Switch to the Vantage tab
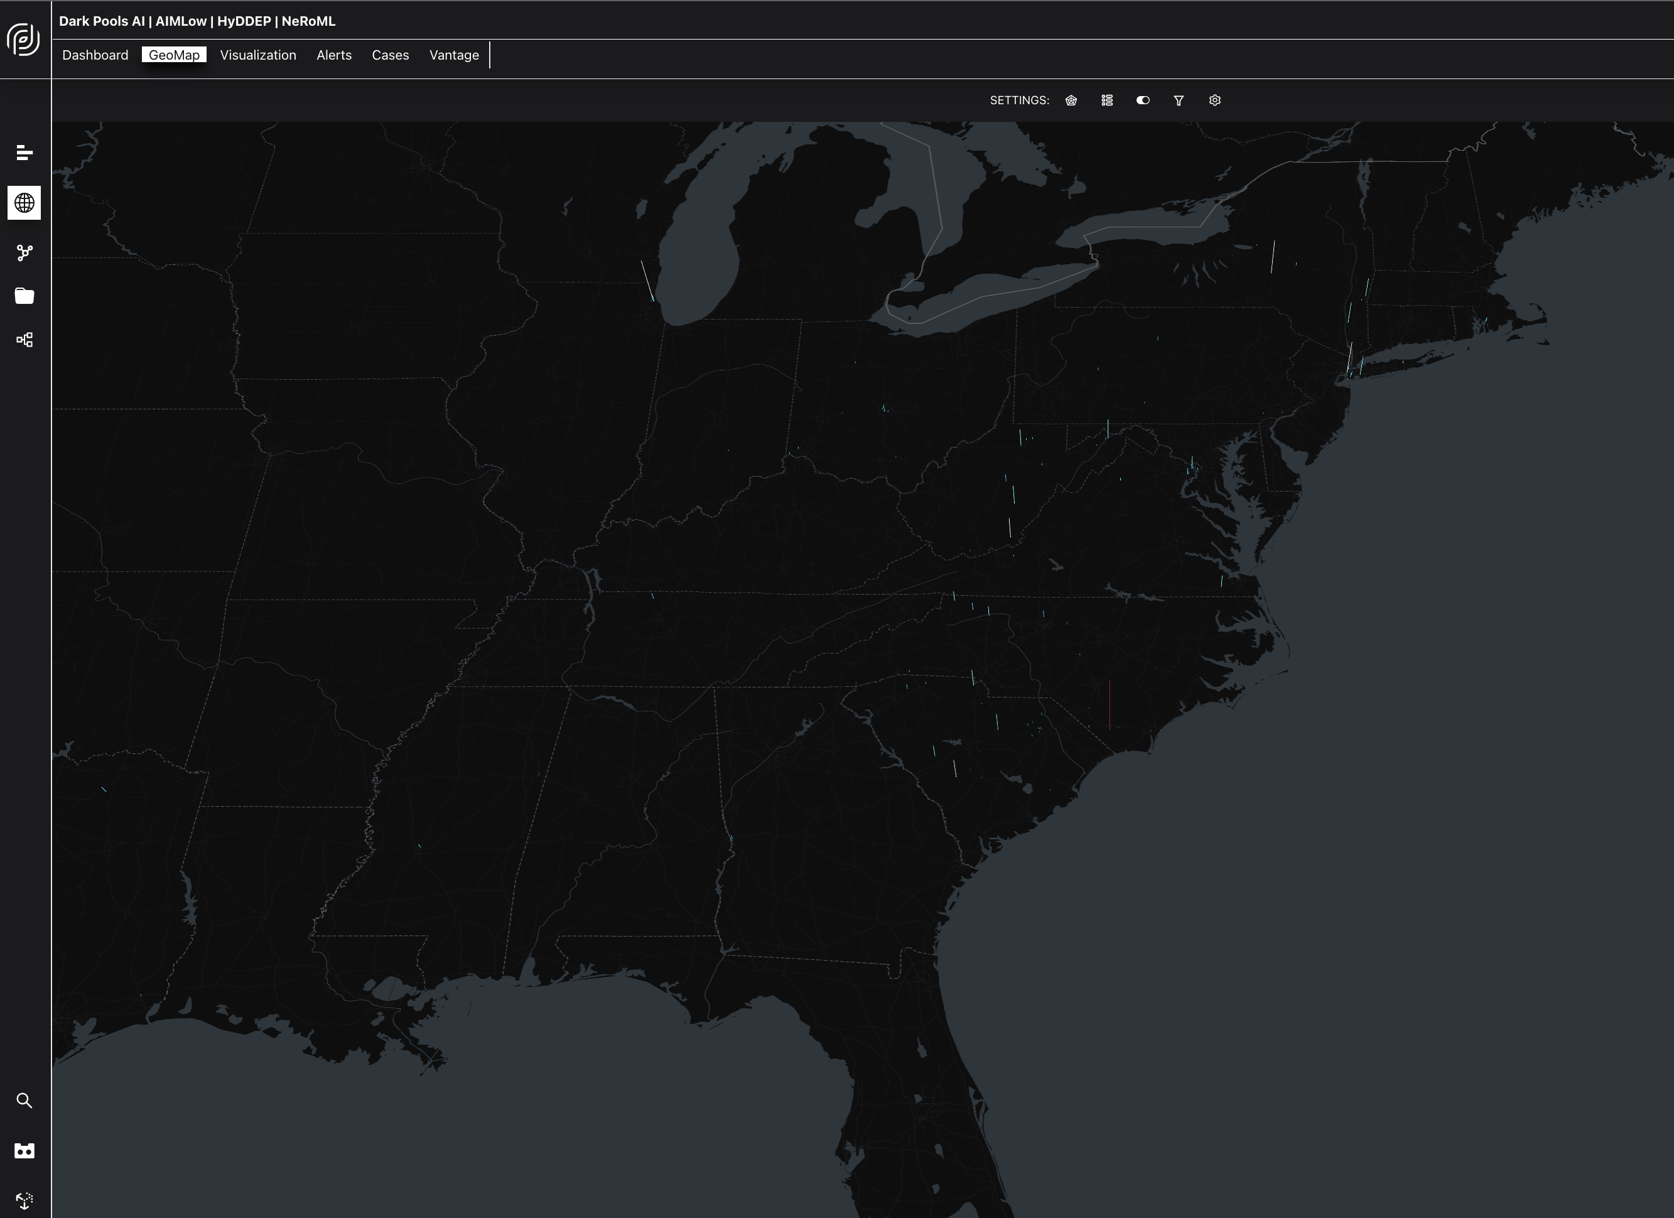 (x=454, y=55)
